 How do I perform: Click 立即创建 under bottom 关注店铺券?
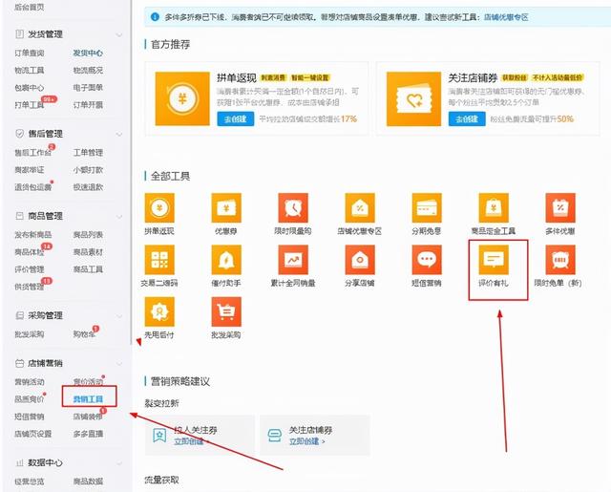pyautogui.click(x=305, y=441)
